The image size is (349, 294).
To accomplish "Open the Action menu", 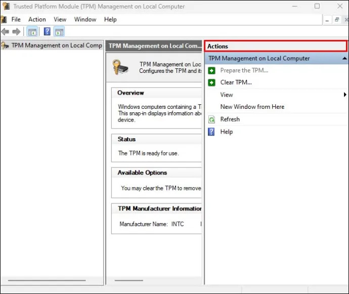I will pyautogui.click(x=37, y=19).
